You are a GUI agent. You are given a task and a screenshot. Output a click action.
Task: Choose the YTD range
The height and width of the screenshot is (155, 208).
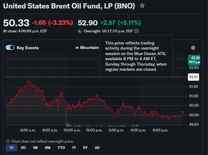tap(61, 148)
